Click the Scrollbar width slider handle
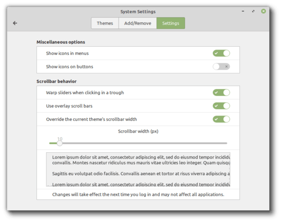 (60, 143)
